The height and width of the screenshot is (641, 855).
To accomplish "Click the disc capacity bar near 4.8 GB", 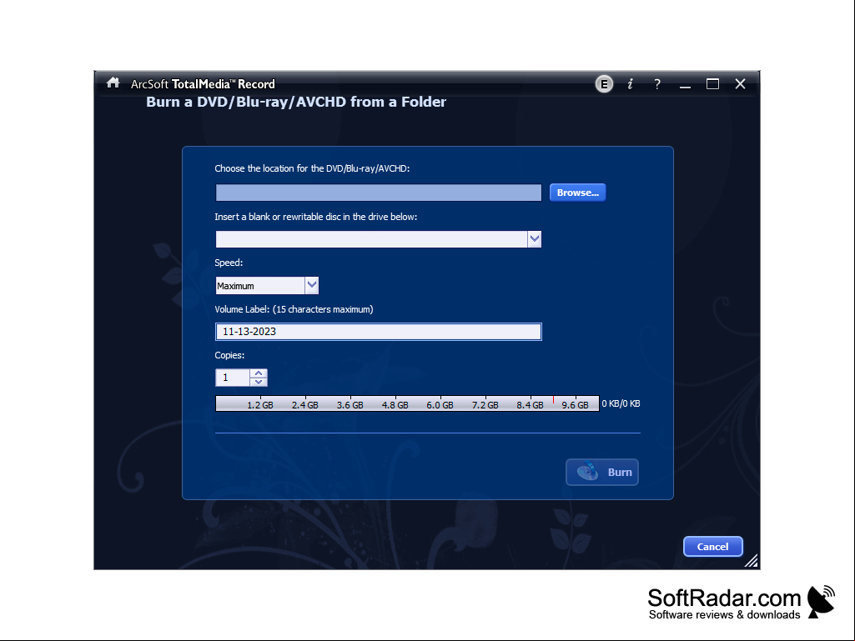I will coord(395,404).
